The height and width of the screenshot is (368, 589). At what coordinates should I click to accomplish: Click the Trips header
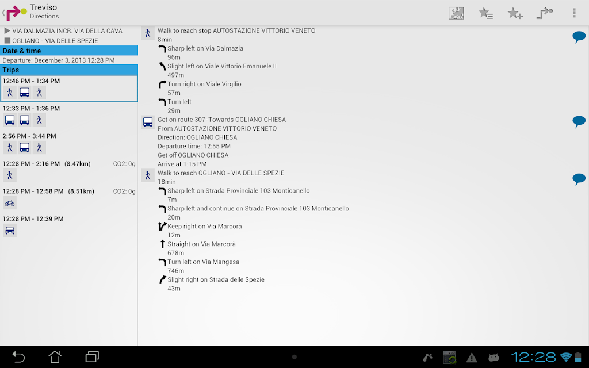pos(69,70)
